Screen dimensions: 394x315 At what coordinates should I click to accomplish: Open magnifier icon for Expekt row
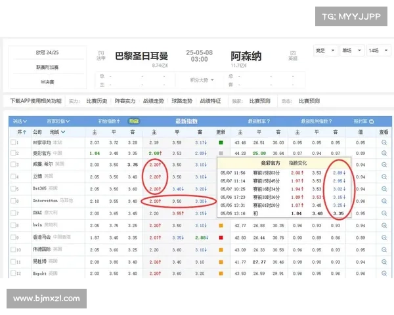(x=384, y=273)
